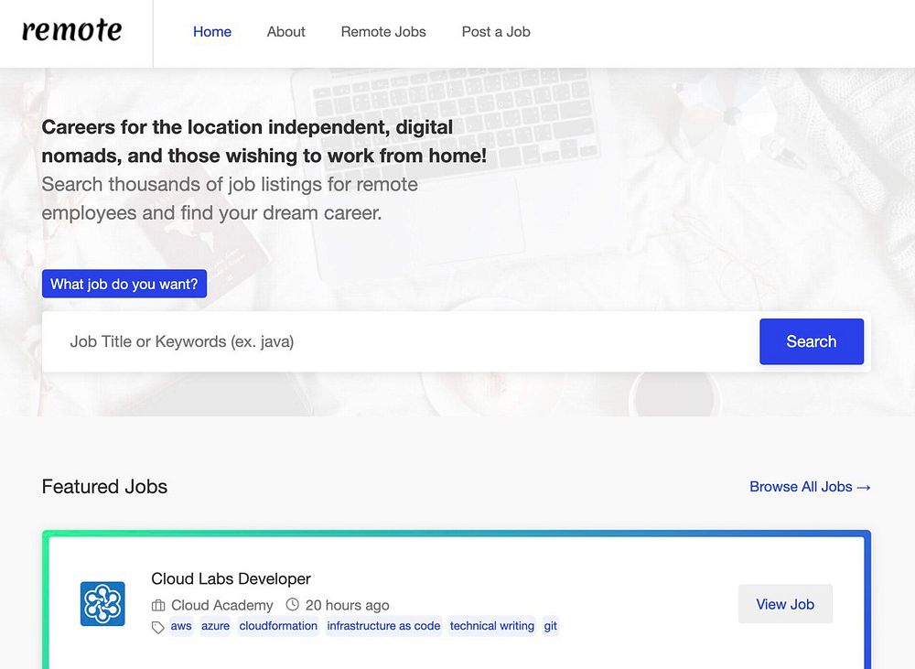Click the tag icon before aws
This screenshot has height=669, width=915.
click(157, 628)
